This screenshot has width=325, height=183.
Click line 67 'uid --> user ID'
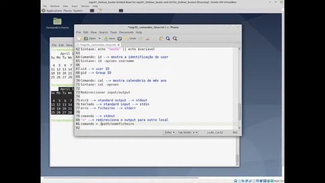coord(95,69)
